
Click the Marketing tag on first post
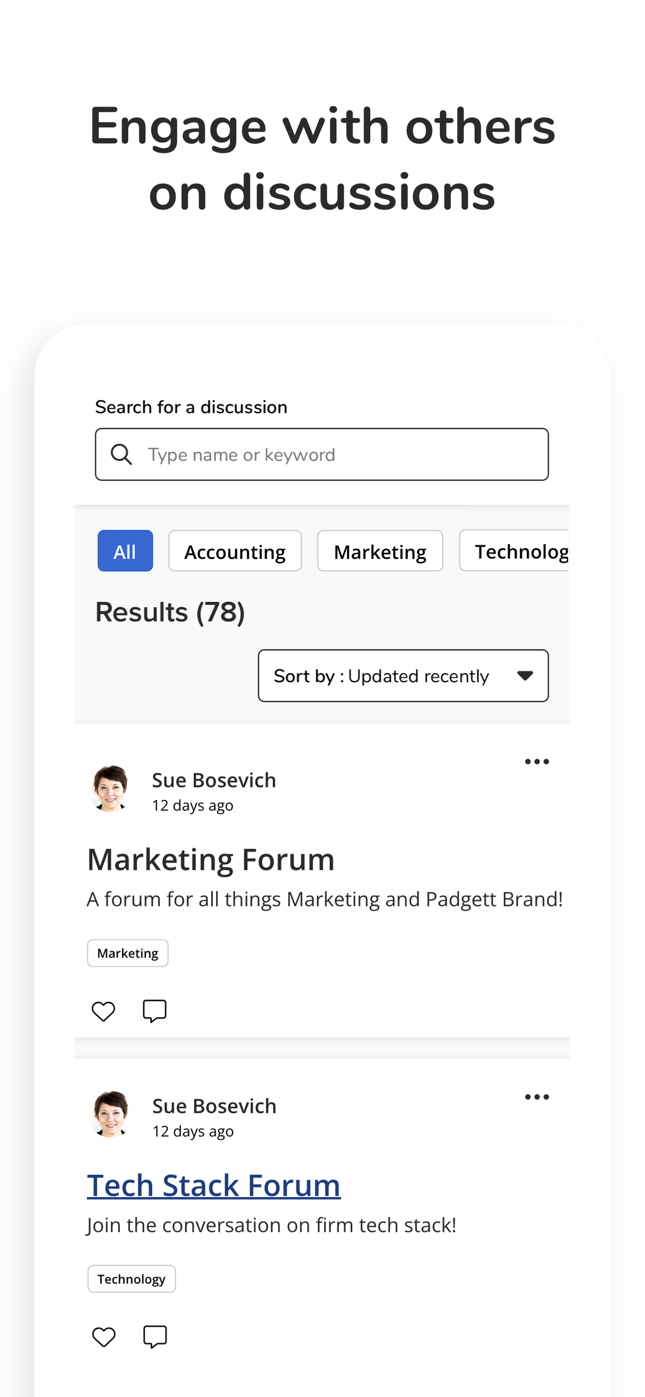tap(128, 953)
